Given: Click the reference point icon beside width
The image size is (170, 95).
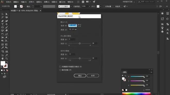Looking at the screenshot, I should click(80, 26).
